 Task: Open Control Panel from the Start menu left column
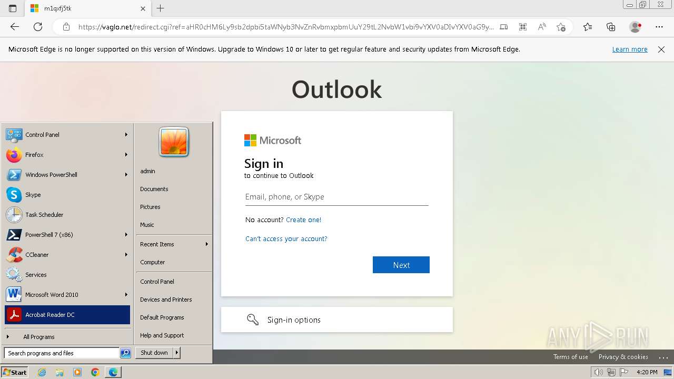pyautogui.click(x=67, y=135)
